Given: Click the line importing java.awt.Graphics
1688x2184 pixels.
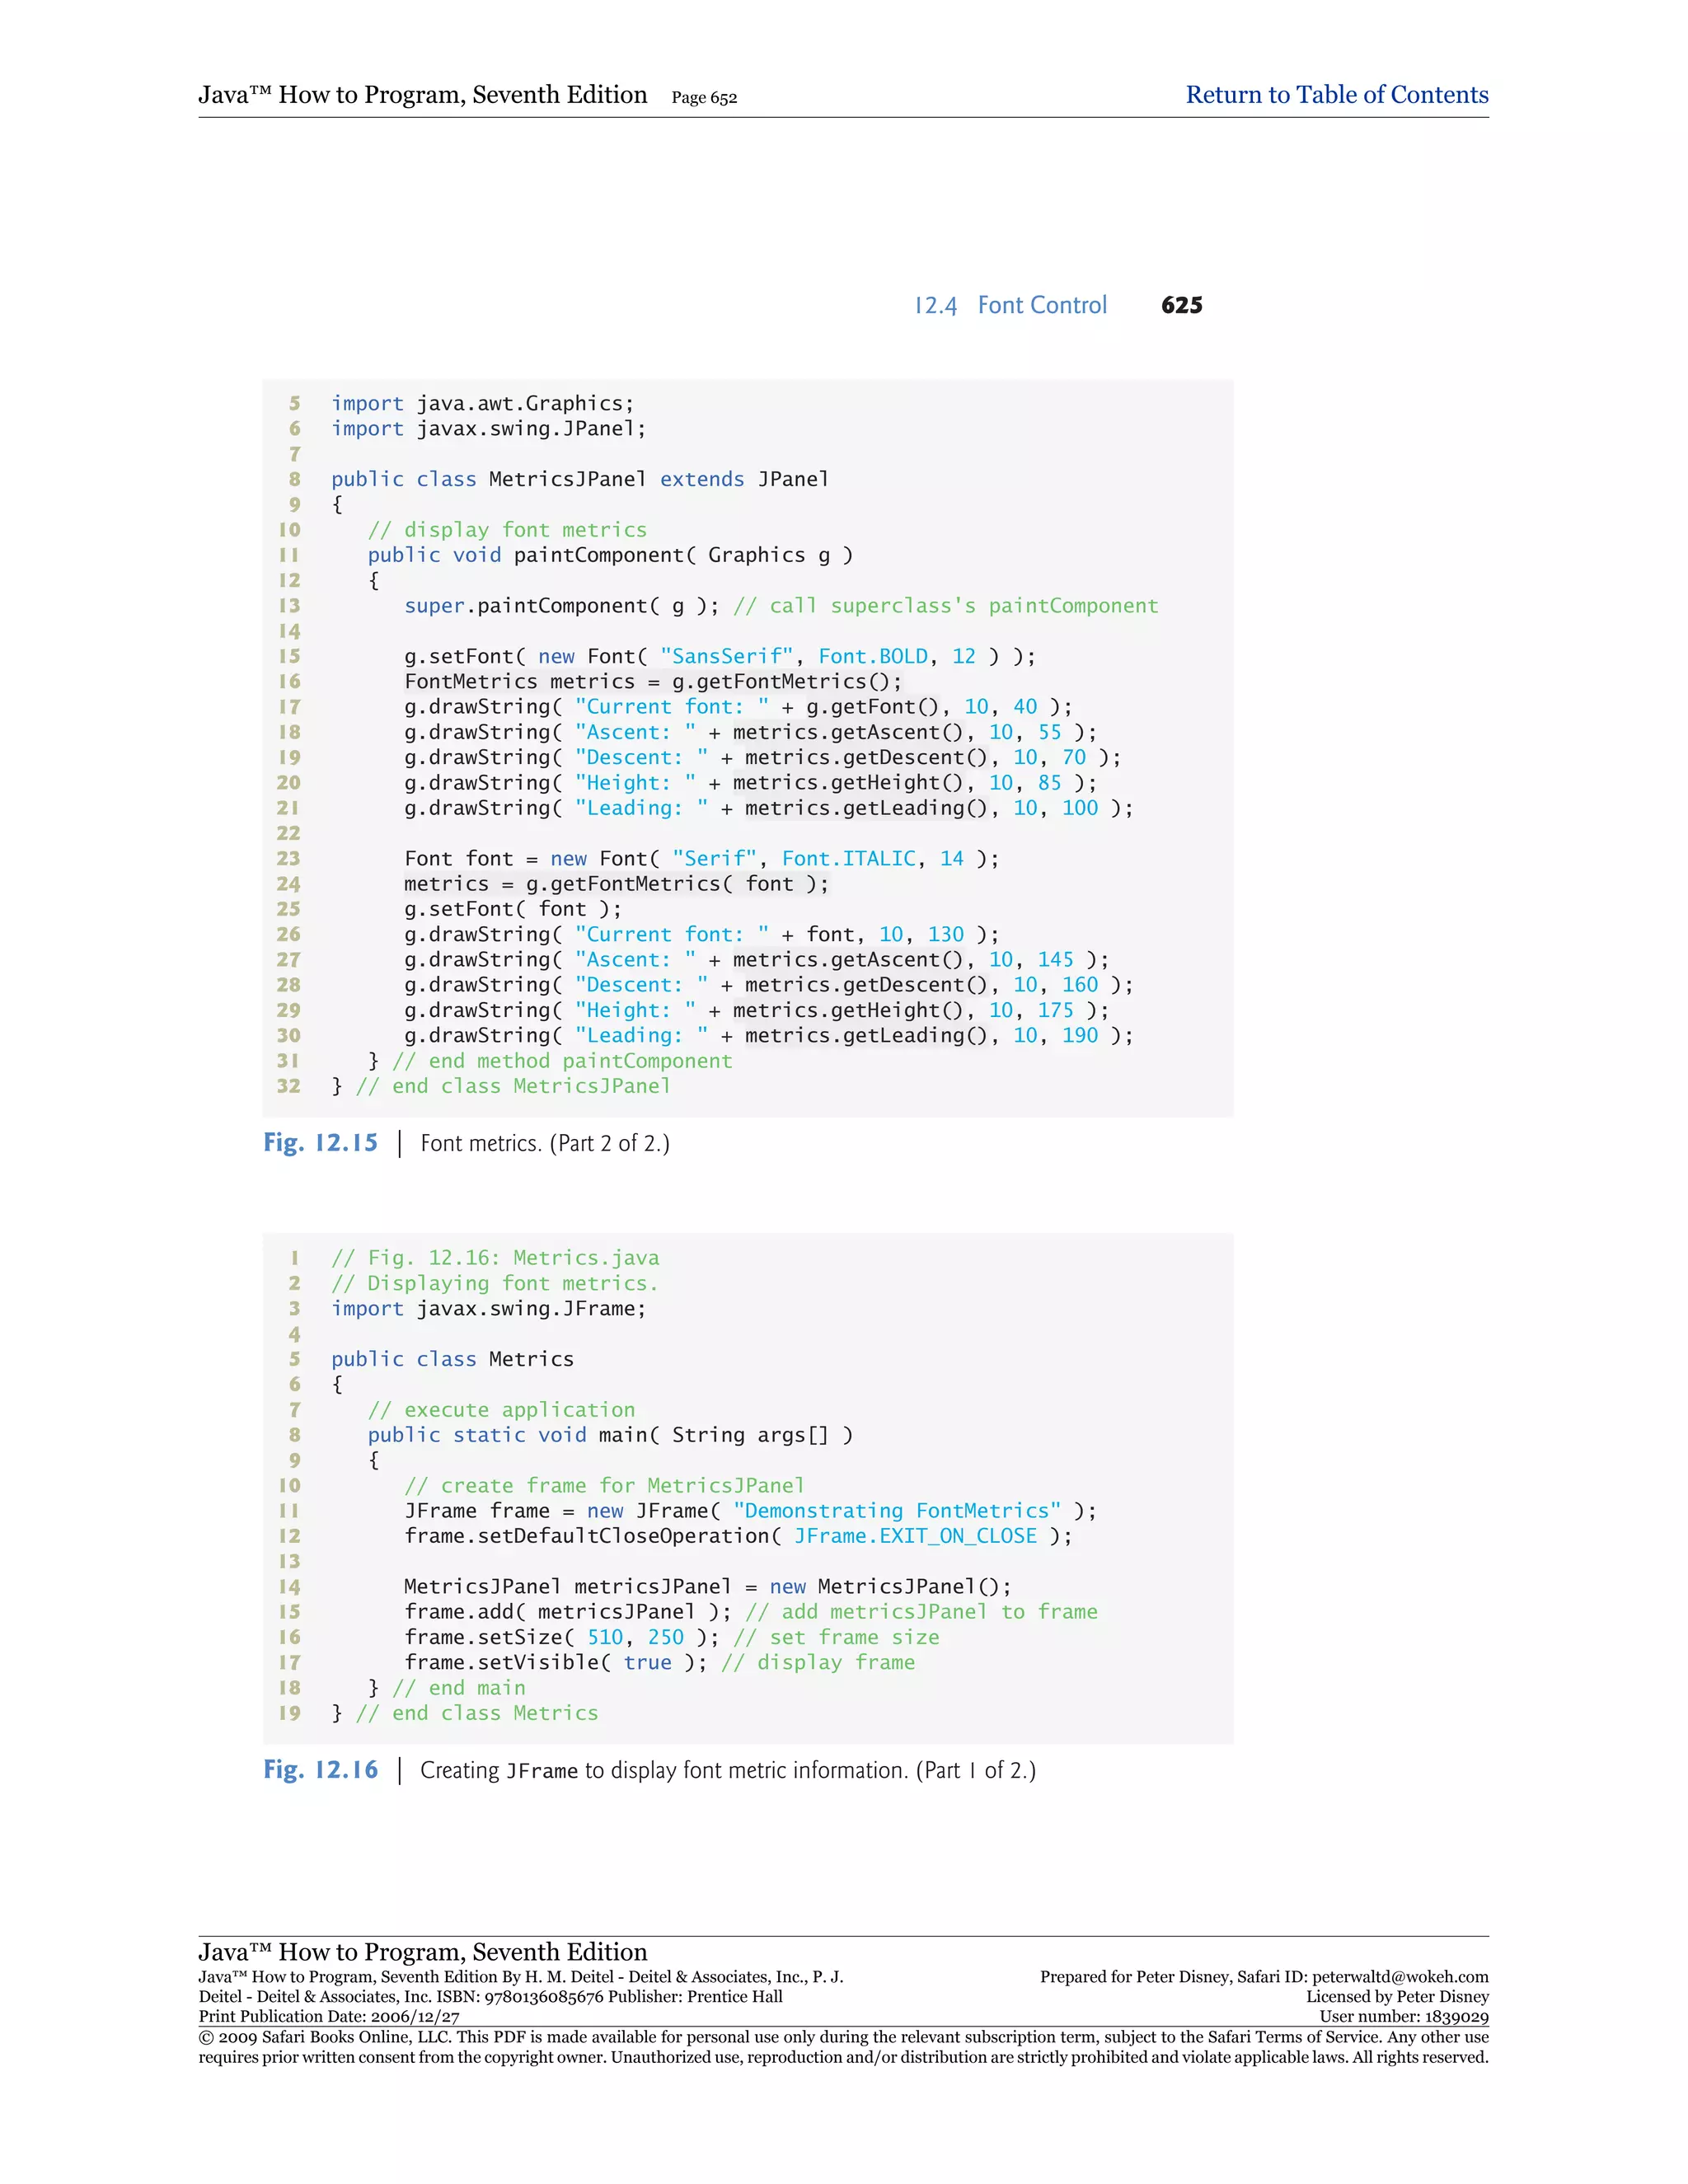Looking at the screenshot, I should click(x=482, y=404).
